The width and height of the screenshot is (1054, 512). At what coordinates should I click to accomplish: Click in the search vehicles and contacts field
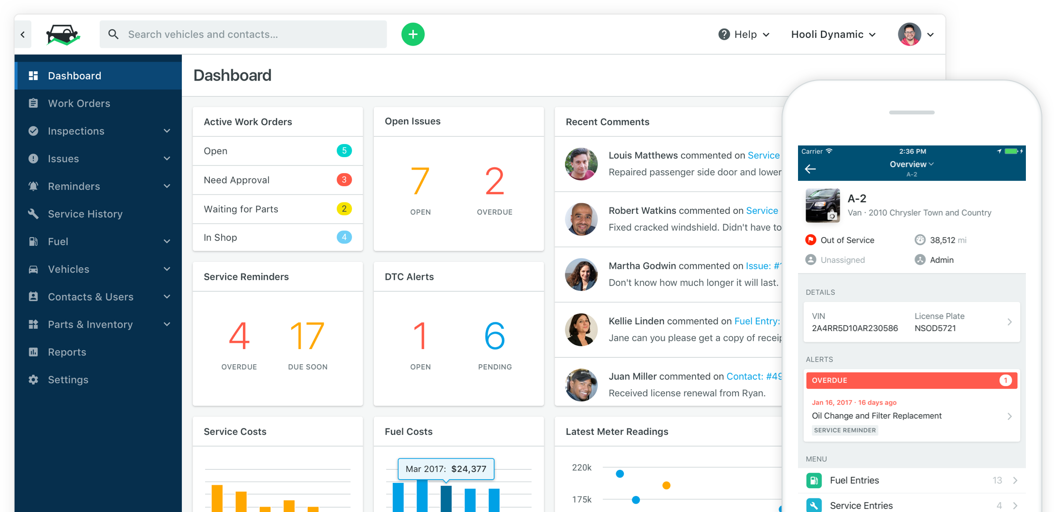click(x=243, y=34)
